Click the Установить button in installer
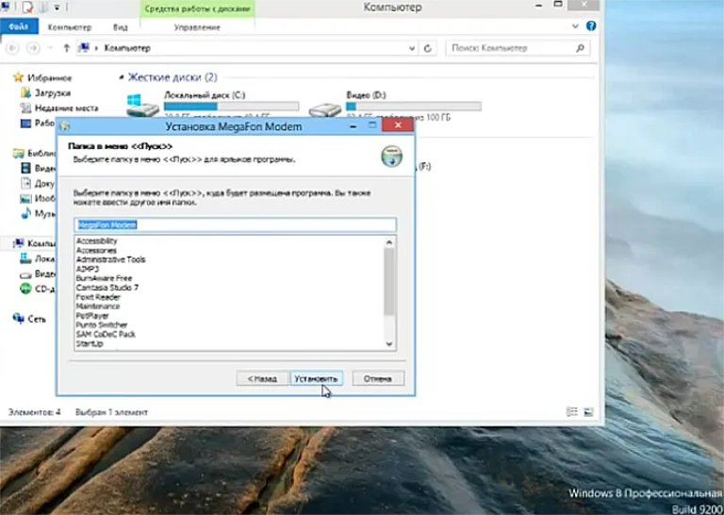The image size is (724, 515). point(317,378)
